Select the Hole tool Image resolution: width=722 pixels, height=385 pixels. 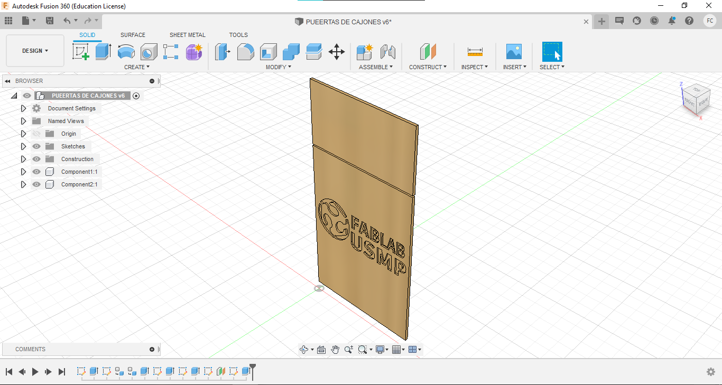coord(149,52)
